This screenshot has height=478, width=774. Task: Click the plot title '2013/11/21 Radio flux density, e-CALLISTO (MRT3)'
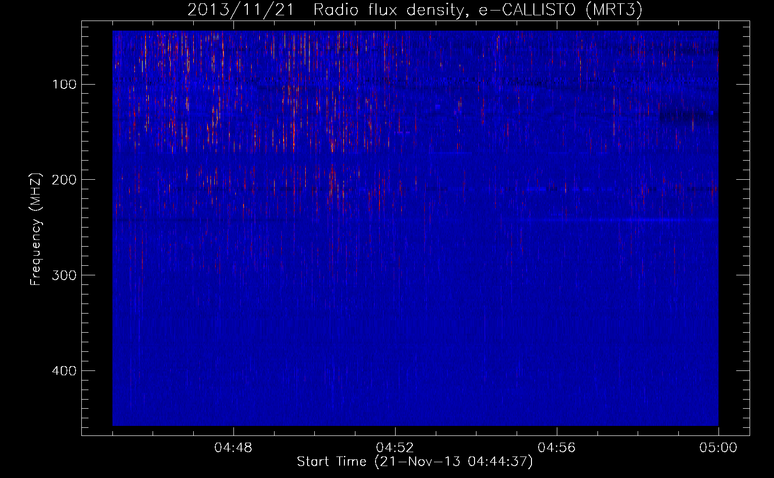pyautogui.click(x=415, y=10)
